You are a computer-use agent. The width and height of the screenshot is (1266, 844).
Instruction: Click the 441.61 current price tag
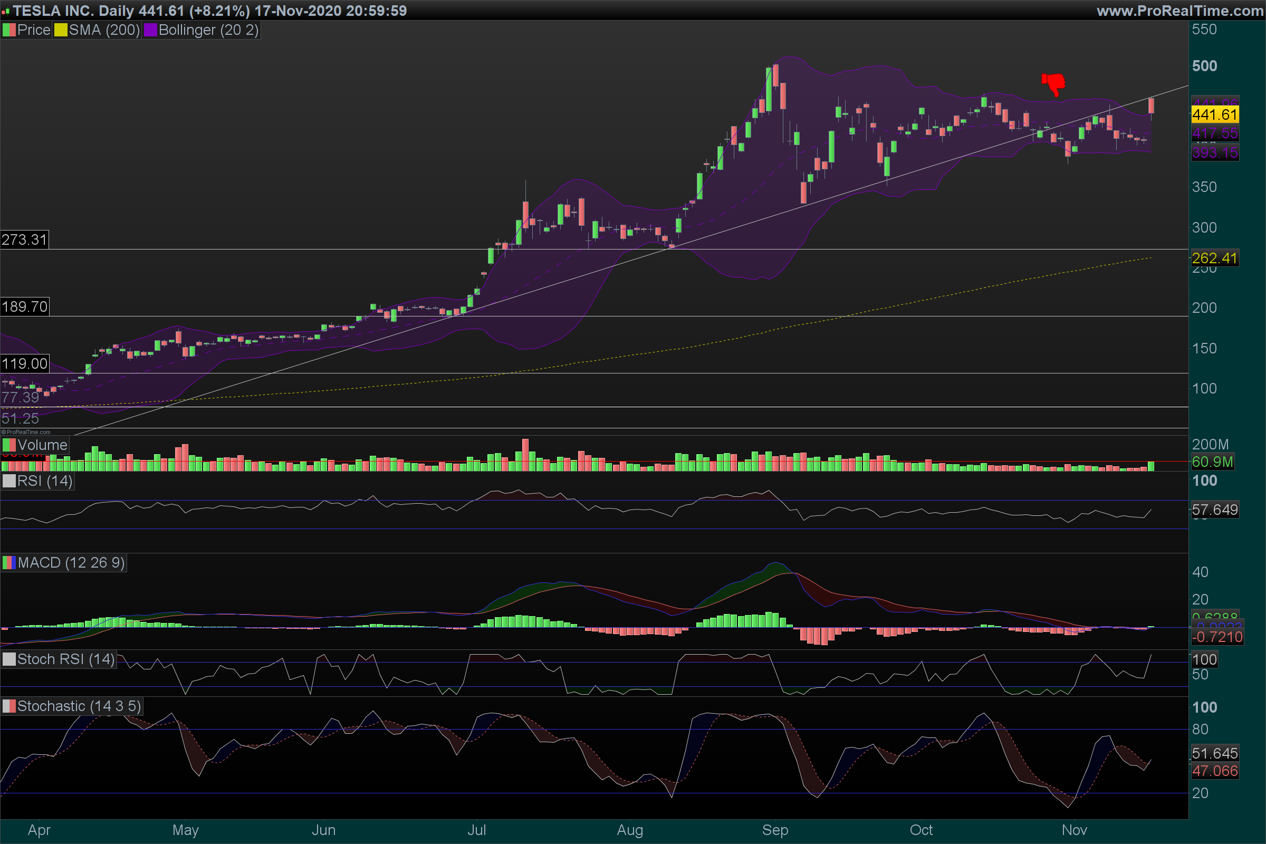tap(1214, 114)
